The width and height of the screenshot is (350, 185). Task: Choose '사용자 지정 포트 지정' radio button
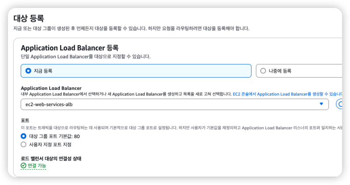pos(23,145)
